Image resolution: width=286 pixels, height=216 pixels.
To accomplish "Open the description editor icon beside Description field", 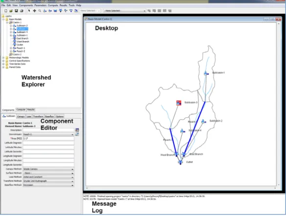I will (x=77, y=130).
